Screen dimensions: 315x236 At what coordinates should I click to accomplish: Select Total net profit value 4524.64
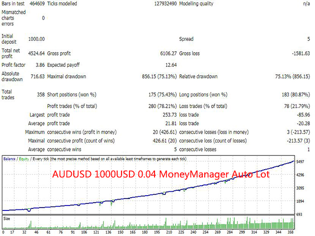click(x=36, y=54)
